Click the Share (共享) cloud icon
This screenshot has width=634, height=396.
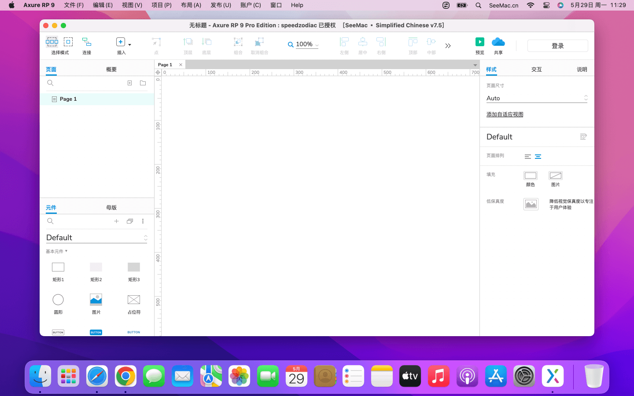pos(498,42)
